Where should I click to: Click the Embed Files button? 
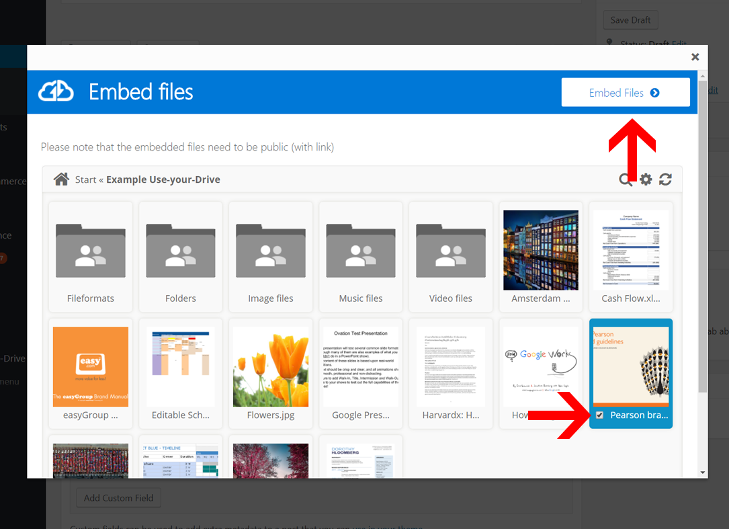point(626,93)
